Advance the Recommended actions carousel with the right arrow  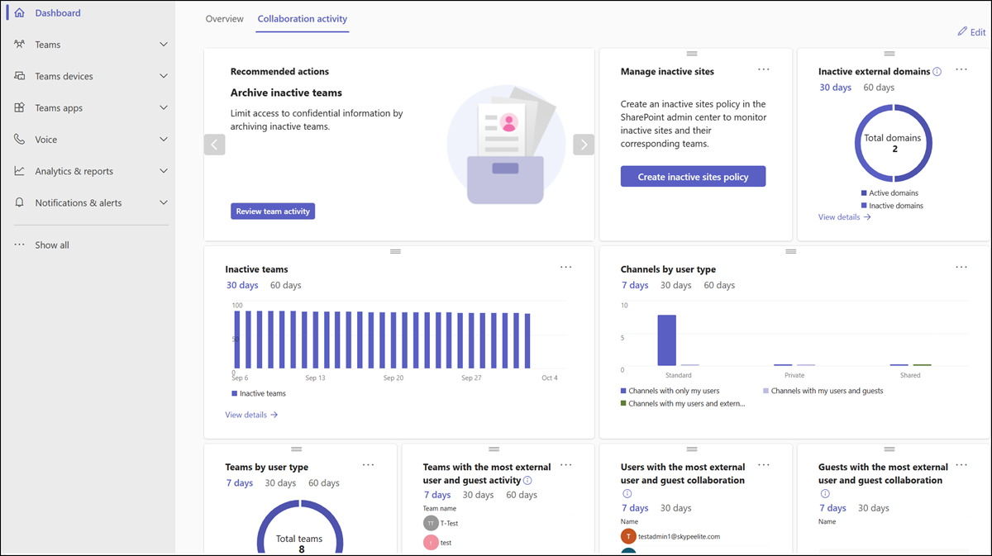click(584, 144)
